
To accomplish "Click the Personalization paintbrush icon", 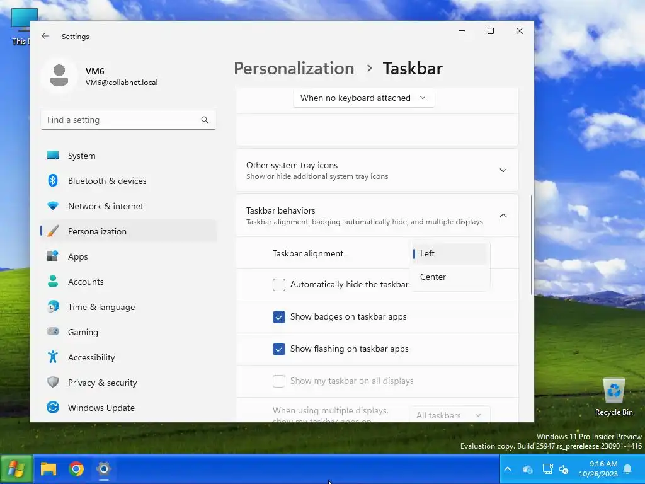I will (x=53, y=231).
